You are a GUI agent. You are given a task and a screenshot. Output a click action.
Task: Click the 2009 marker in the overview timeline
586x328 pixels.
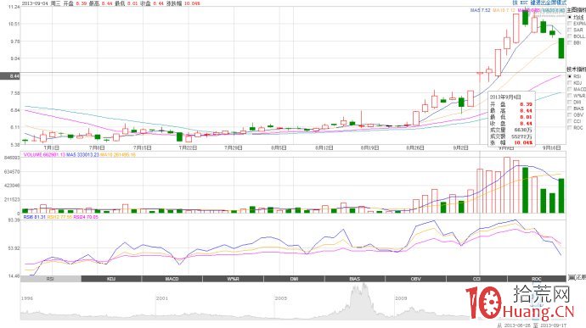point(401,298)
